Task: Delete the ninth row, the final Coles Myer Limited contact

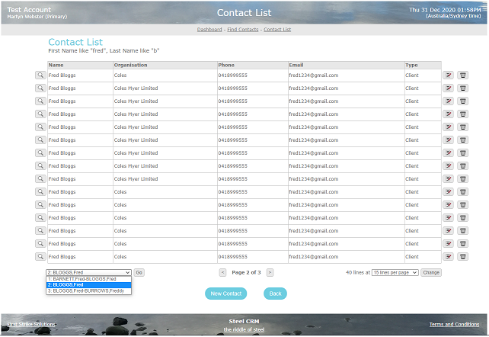Action: (x=463, y=179)
